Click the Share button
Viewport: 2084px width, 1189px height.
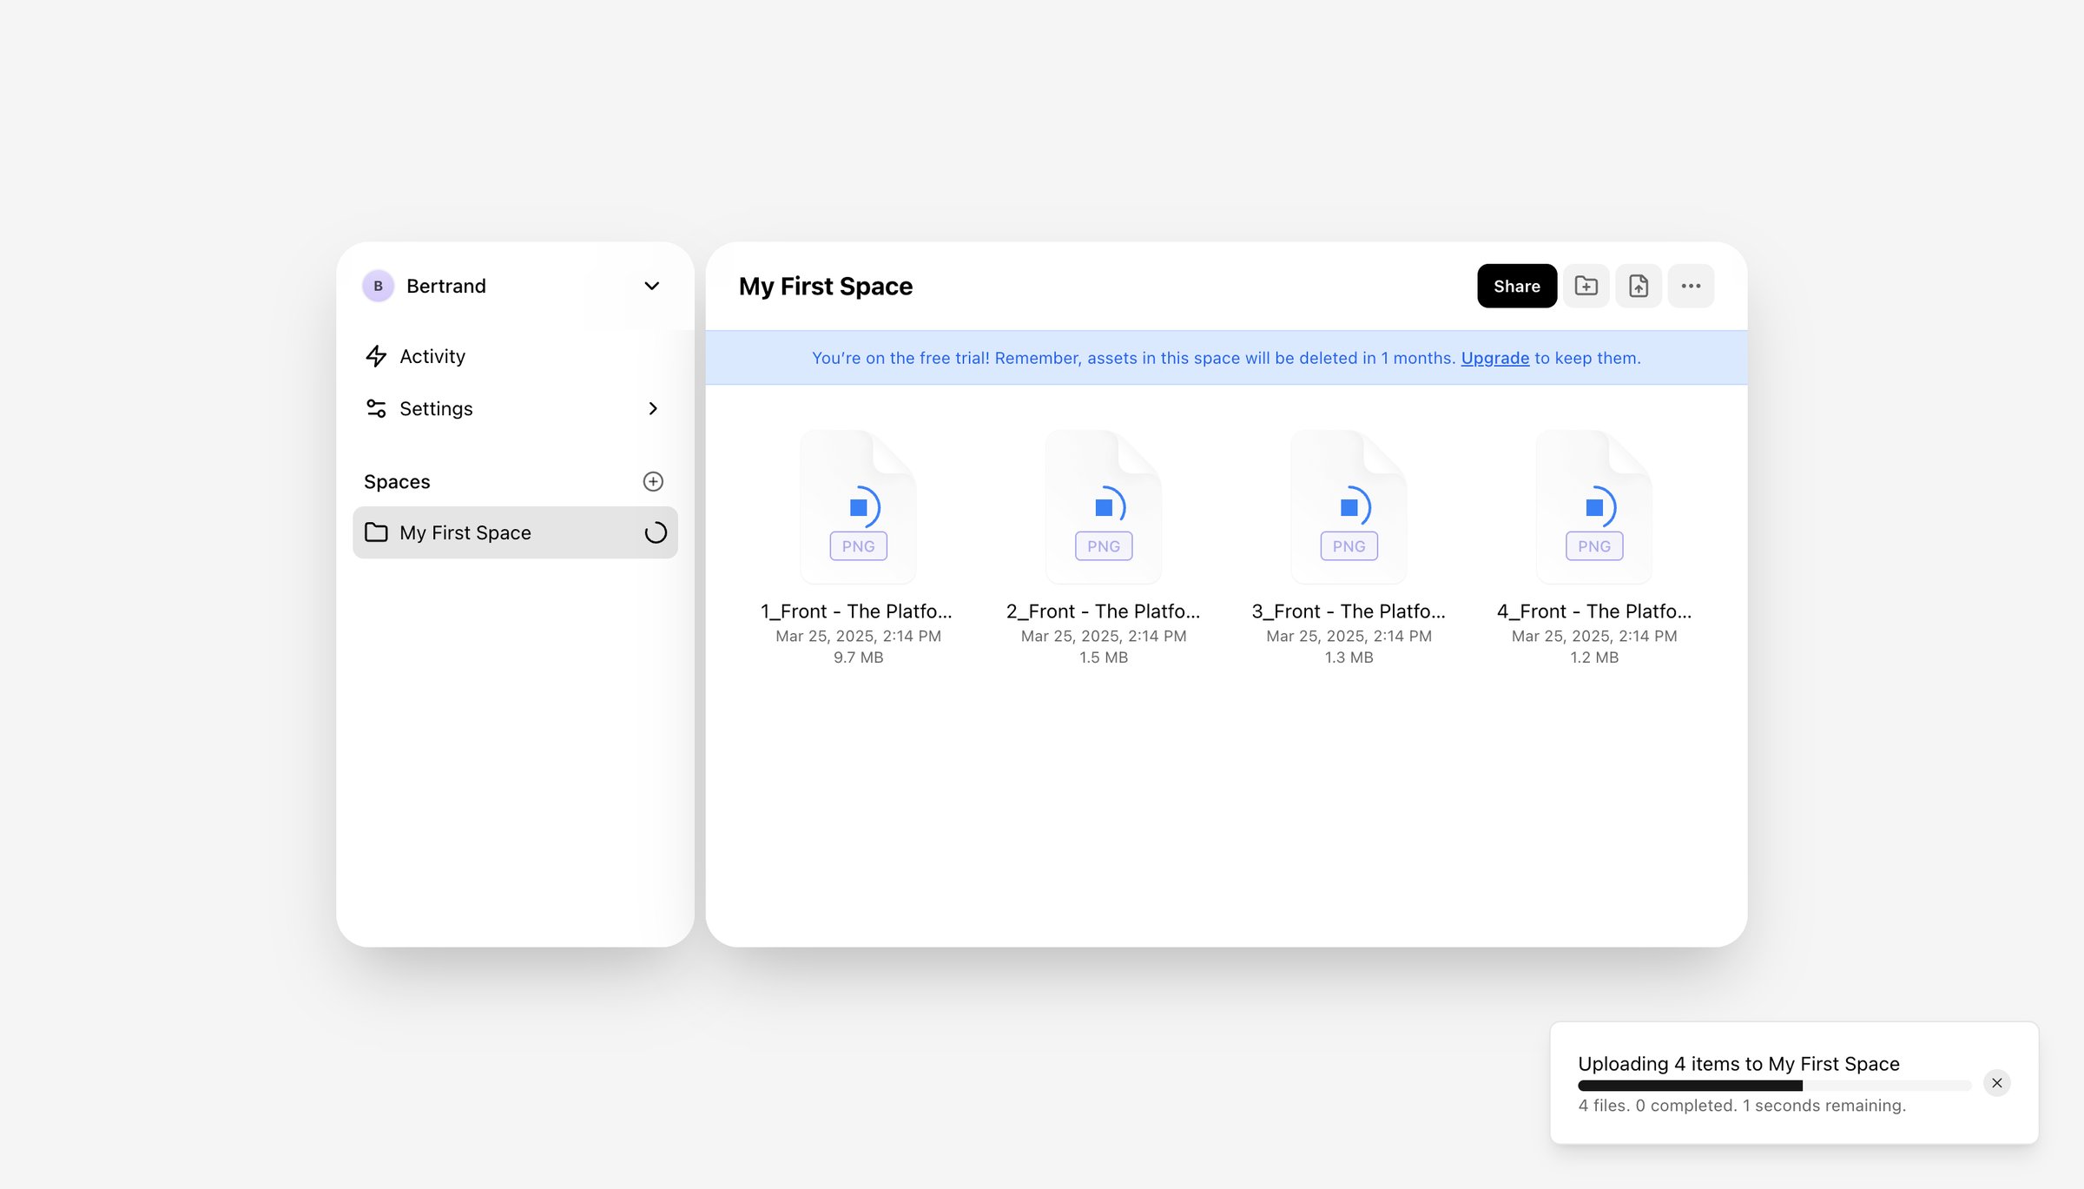click(x=1516, y=286)
